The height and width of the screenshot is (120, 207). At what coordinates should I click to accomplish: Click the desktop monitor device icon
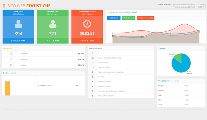11,54
